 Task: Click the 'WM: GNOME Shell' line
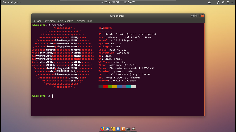tap(110, 59)
